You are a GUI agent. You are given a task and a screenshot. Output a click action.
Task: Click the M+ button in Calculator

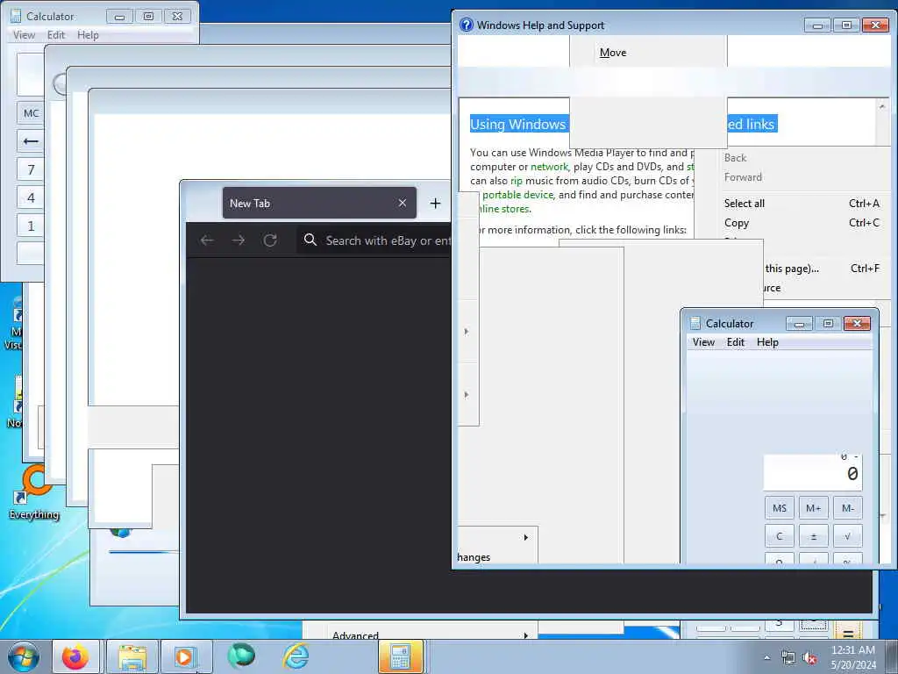[x=813, y=508]
